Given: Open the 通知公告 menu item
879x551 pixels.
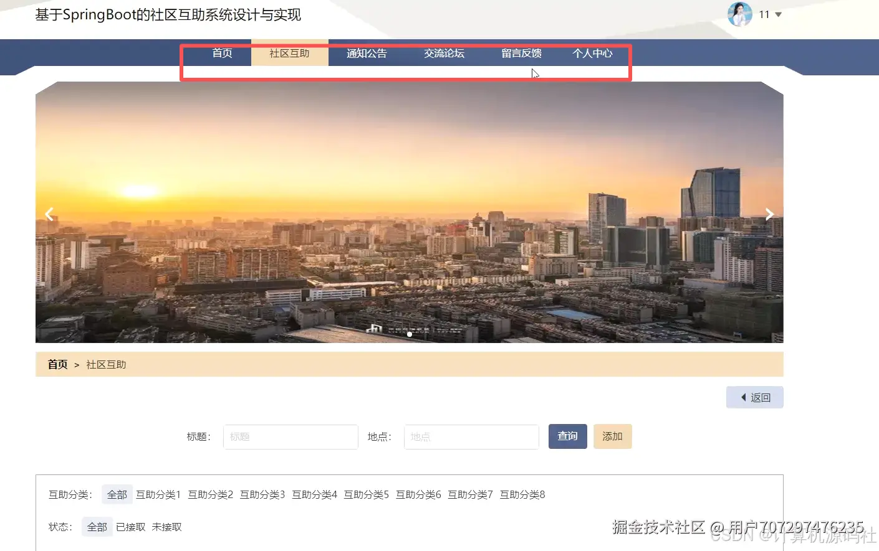Looking at the screenshot, I should pyautogui.click(x=367, y=54).
